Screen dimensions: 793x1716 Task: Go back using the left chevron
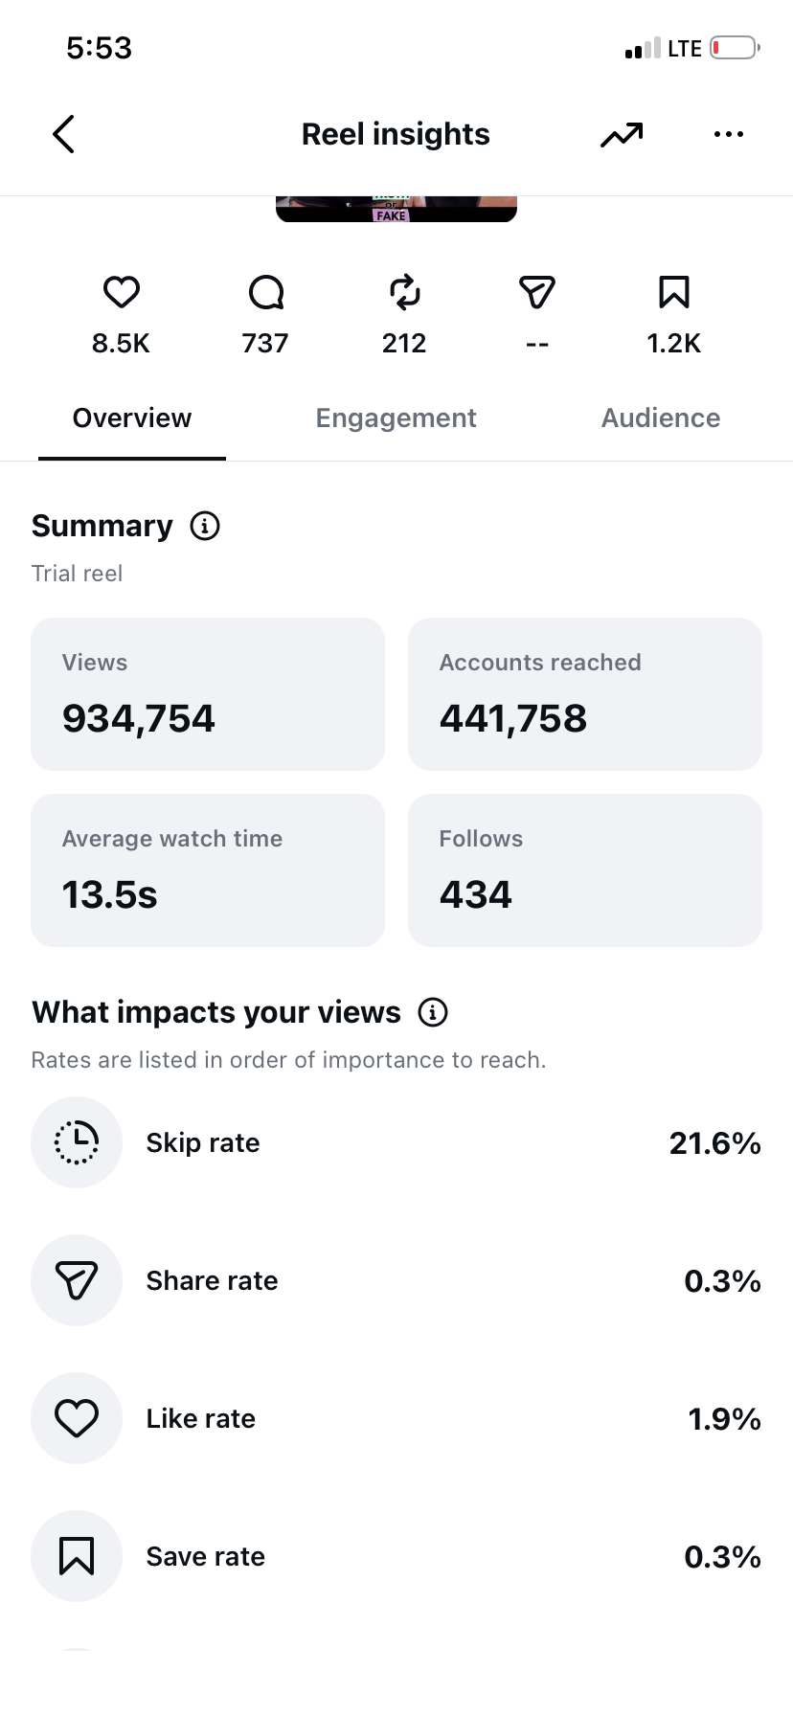pyautogui.click(x=63, y=134)
